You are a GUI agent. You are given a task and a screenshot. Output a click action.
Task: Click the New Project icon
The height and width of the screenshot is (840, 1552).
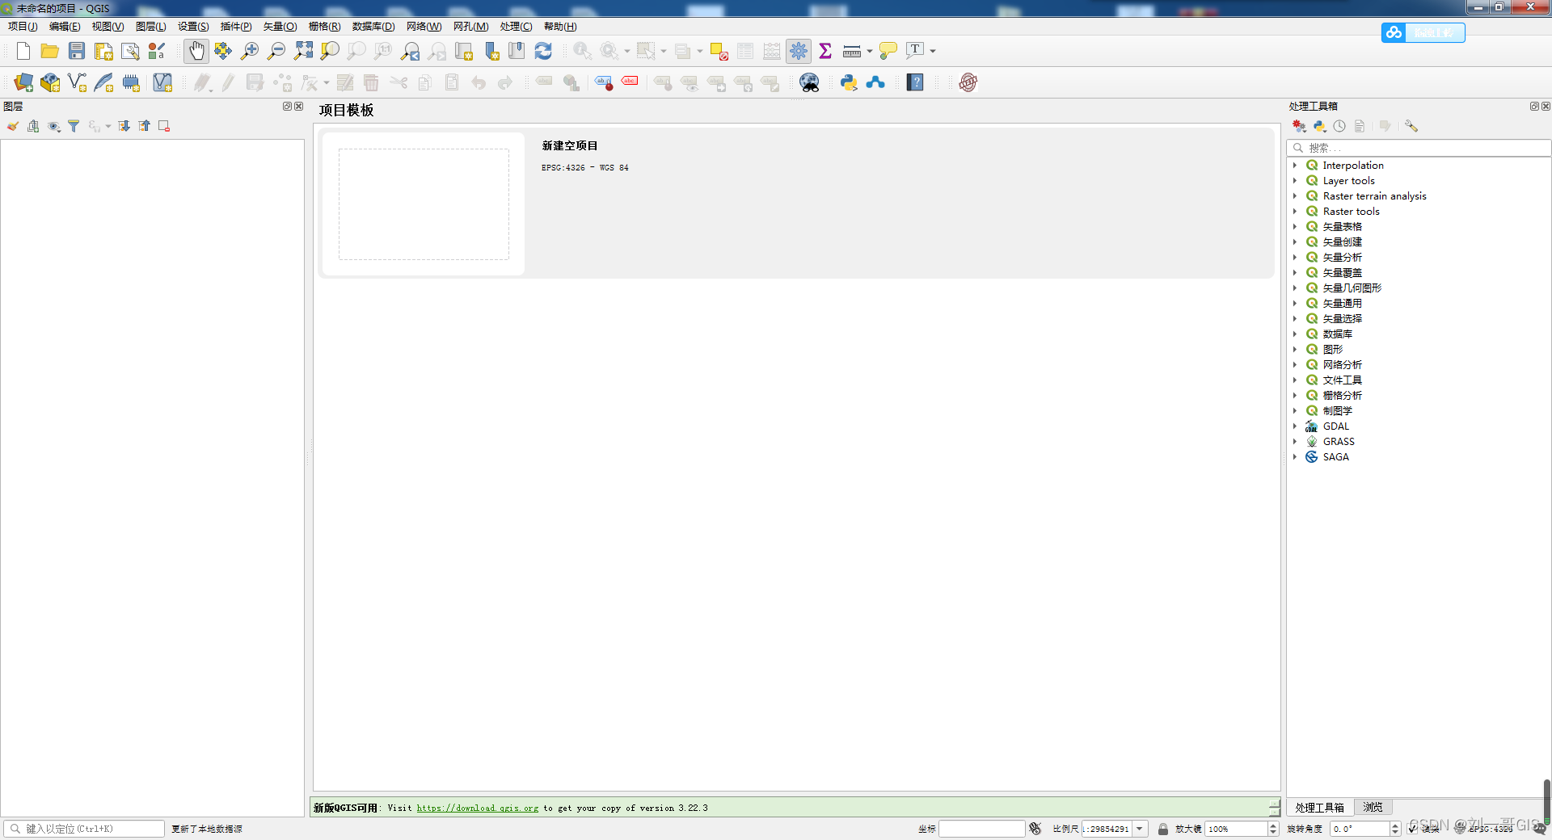pos(23,51)
